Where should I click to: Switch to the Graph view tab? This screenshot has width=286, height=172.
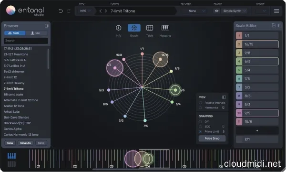[x=134, y=31]
